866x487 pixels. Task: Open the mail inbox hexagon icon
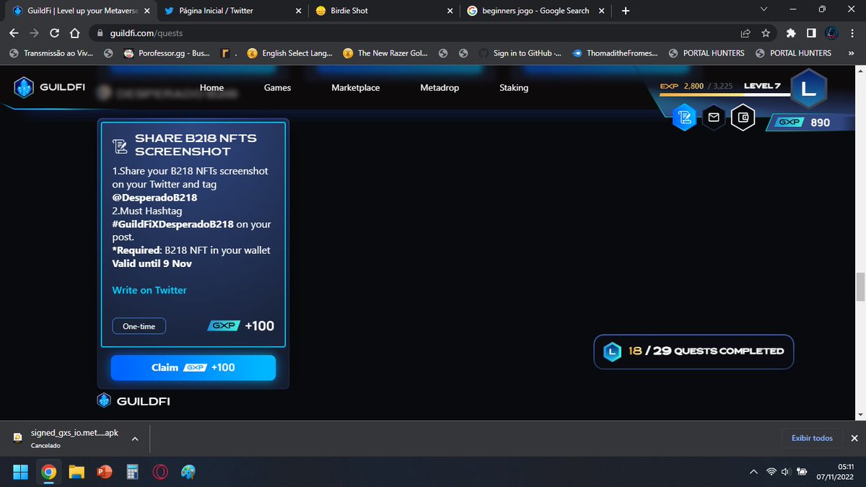[714, 117]
